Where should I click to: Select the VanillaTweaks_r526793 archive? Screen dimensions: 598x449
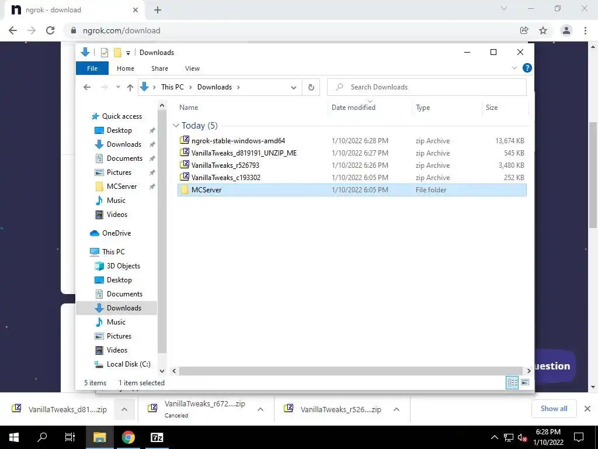pos(352,165)
